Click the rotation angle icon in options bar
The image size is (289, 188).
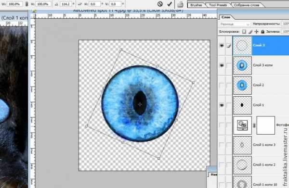pyautogui.click(x=56, y=4)
